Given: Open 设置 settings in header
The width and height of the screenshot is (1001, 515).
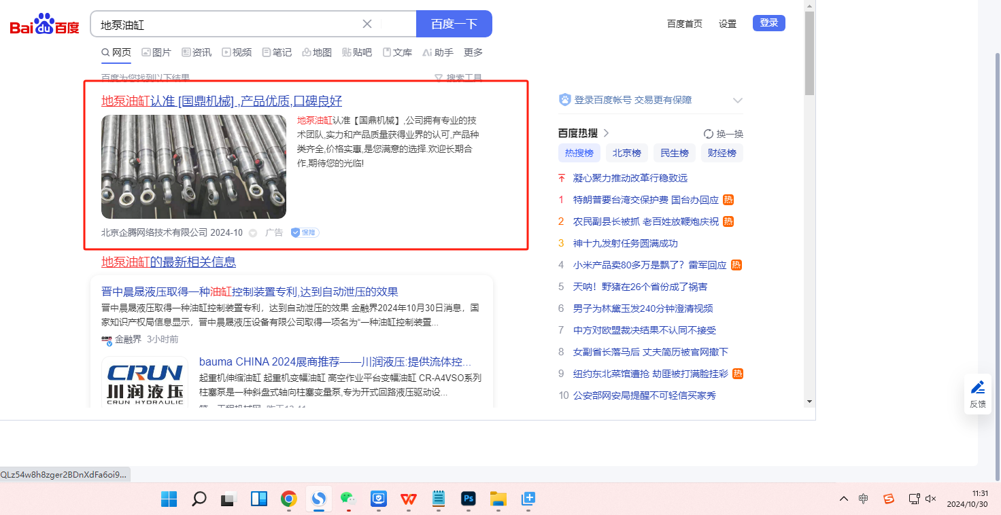Looking at the screenshot, I should coord(728,24).
